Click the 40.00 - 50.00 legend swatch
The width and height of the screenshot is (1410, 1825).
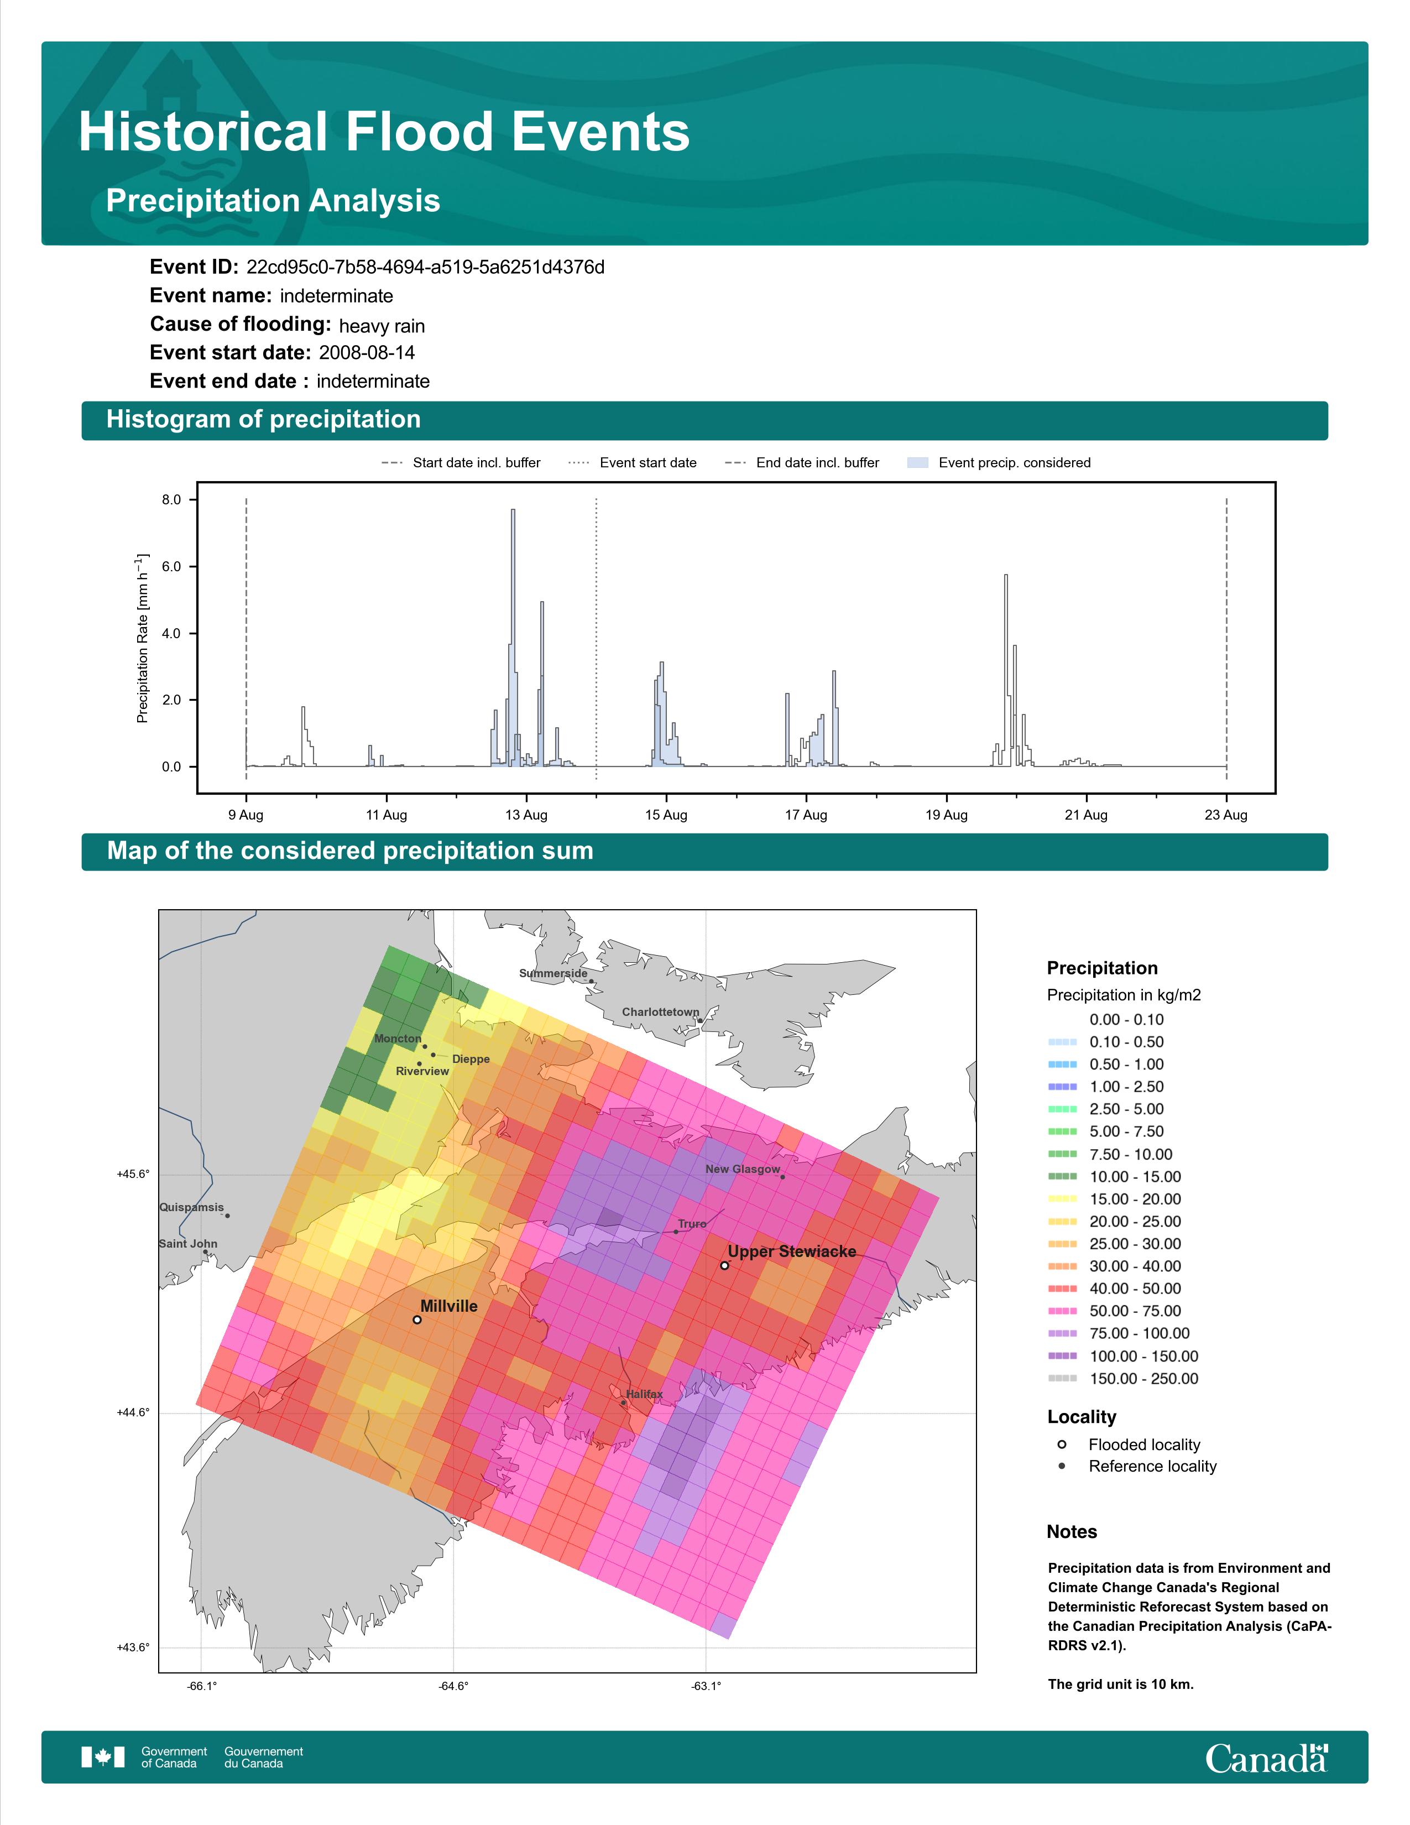coord(1063,1289)
